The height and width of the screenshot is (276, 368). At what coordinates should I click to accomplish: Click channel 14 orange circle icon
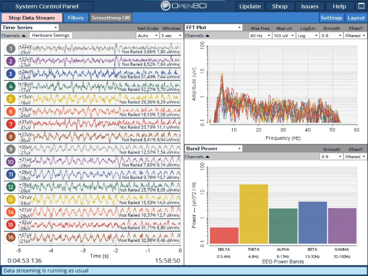tap(11, 212)
